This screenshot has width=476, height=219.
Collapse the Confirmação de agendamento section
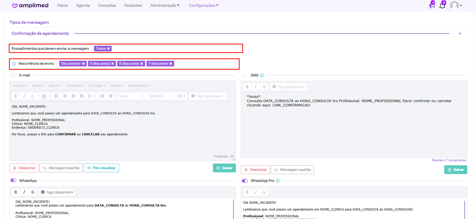(x=460, y=33)
